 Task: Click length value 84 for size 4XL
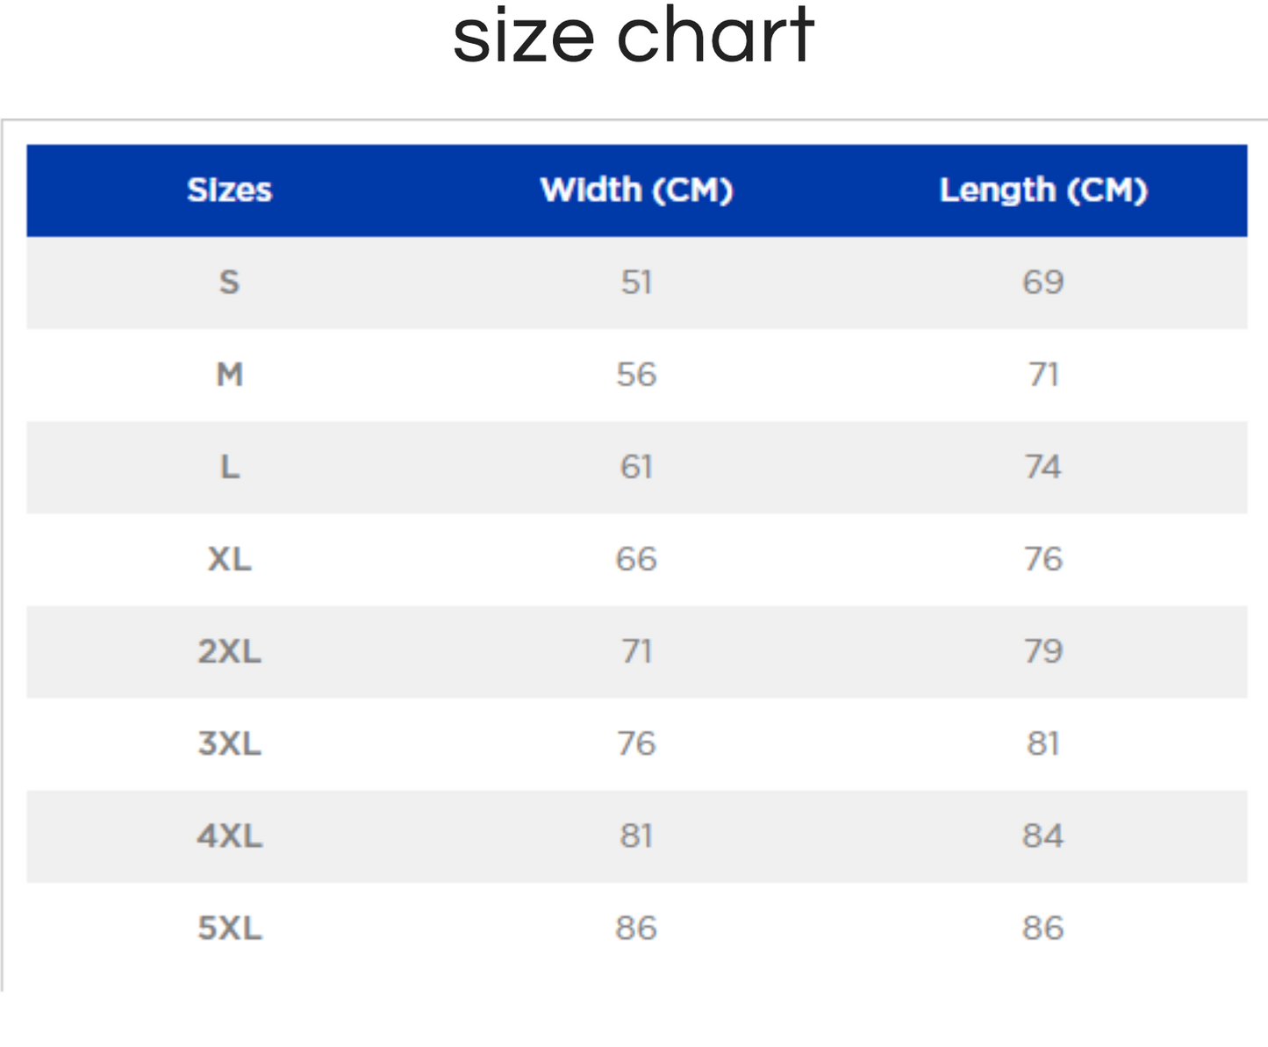click(1043, 836)
